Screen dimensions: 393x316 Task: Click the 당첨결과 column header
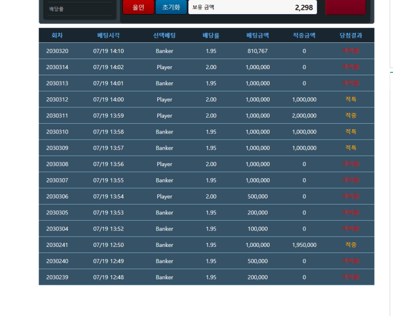tap(351, 35)
